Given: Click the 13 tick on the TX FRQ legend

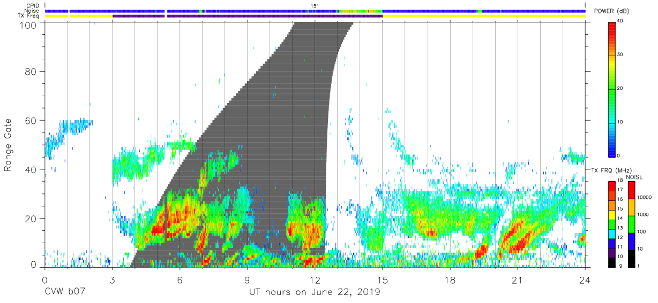Looking at the screenshot, I should (620, 228).
